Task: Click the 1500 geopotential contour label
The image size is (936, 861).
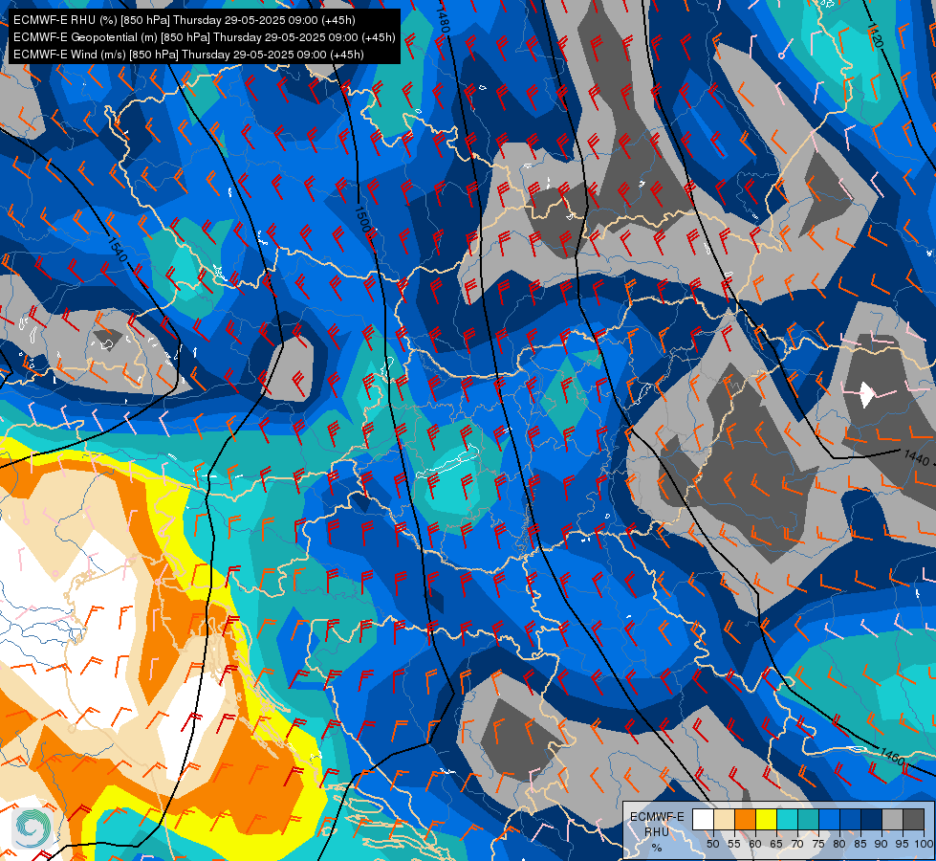Action: [x=362, y=219]
